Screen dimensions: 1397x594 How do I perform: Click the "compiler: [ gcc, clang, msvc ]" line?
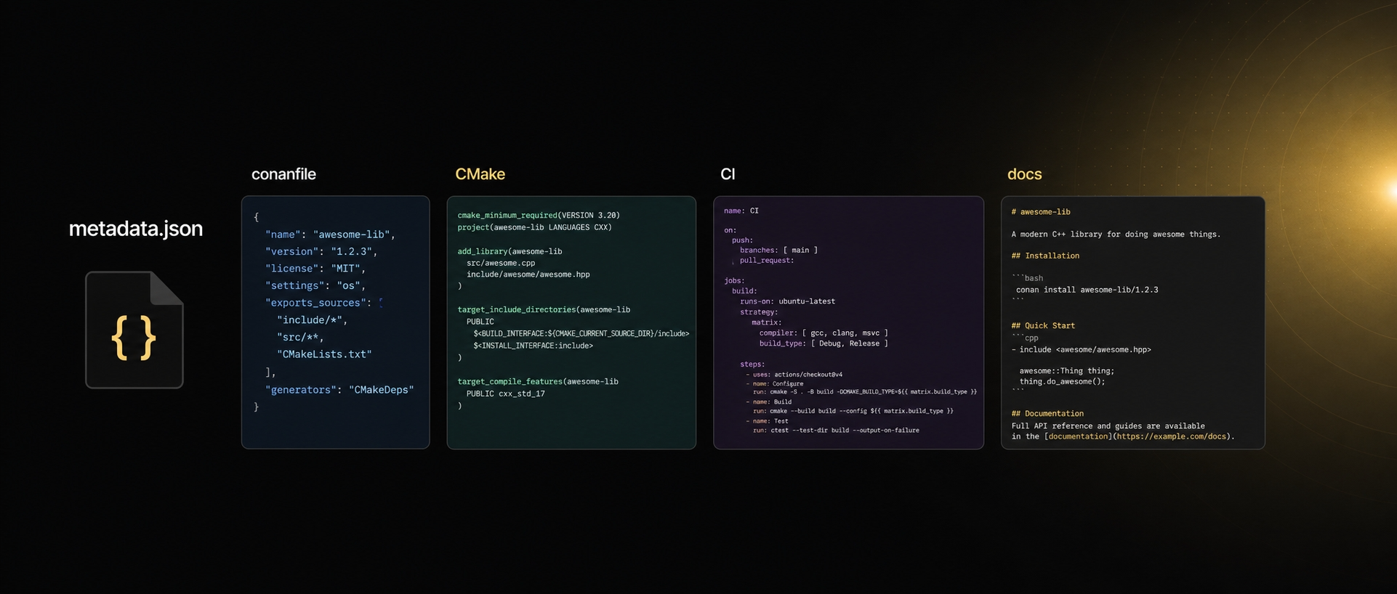[x=824, y=333]
